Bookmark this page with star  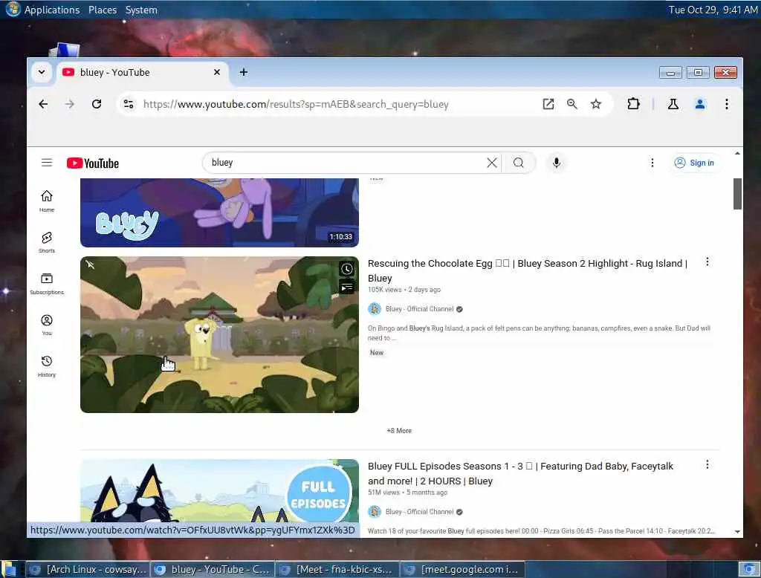pos(596,104)
